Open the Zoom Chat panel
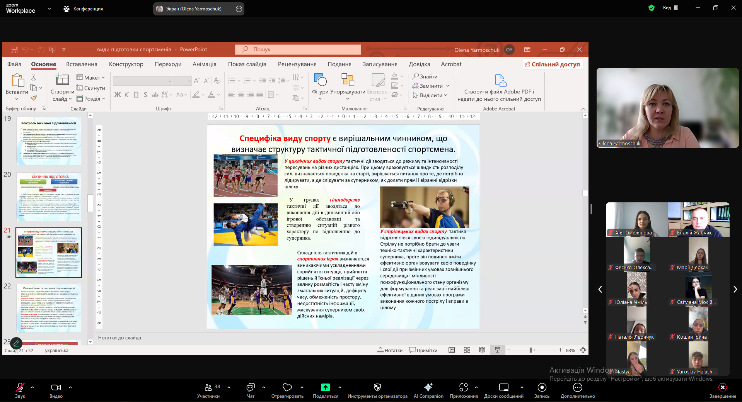This screenshot has height=402, width=742. [251, 388]
